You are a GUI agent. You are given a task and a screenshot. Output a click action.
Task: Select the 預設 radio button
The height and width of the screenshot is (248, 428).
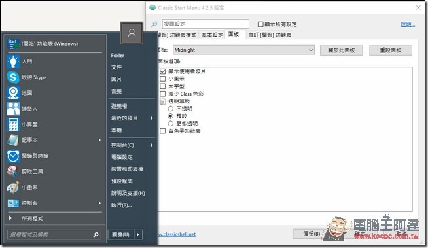coord(171,116)
